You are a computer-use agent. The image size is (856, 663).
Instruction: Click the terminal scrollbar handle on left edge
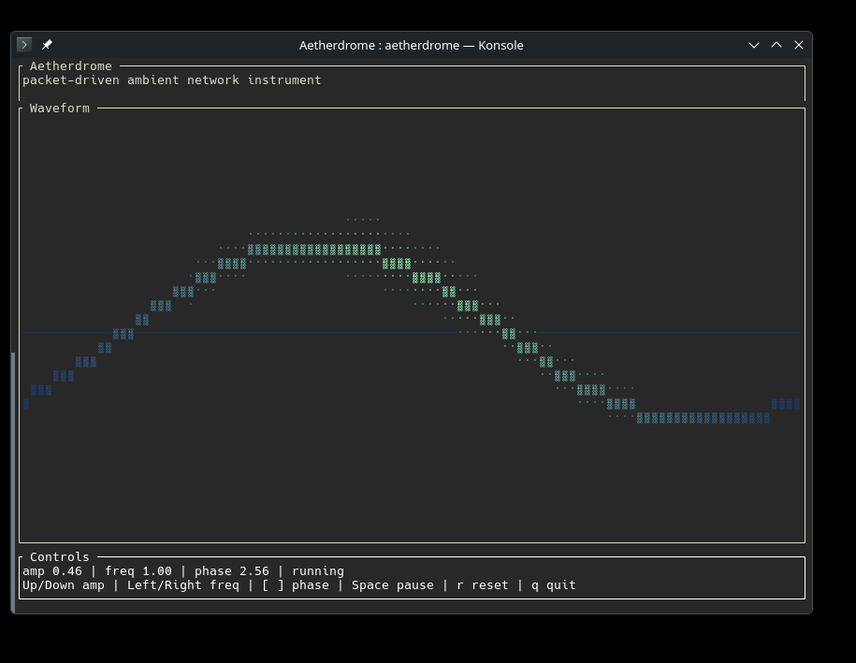pos(13,483)
